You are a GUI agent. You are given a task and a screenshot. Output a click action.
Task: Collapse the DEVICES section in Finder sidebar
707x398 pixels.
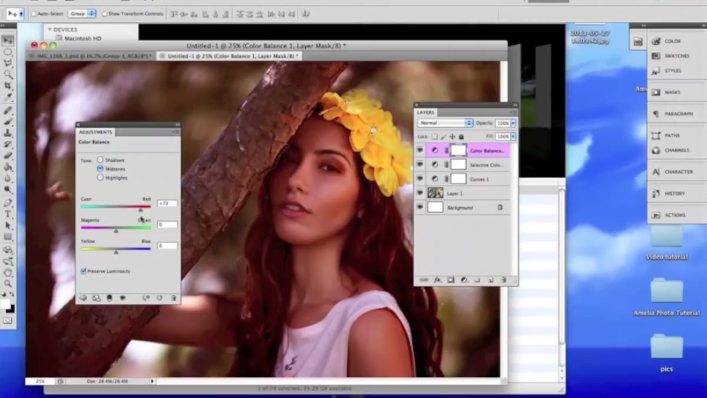[x=49, y=29]
